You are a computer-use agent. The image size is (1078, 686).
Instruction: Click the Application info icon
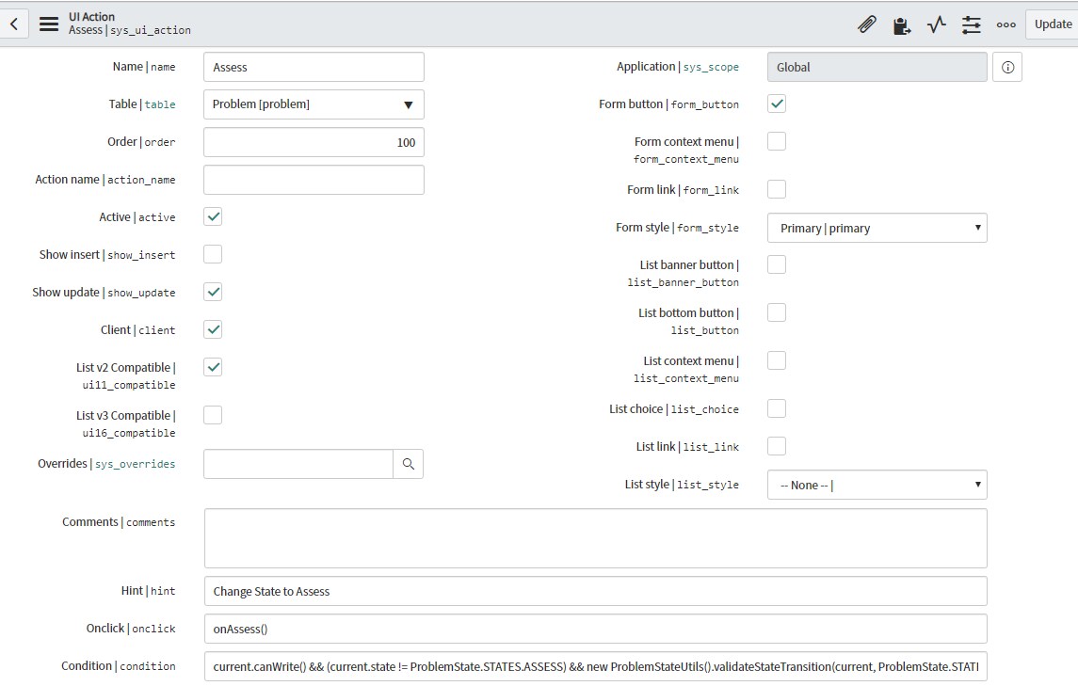pyautogui.click(x=1007, y=67)
